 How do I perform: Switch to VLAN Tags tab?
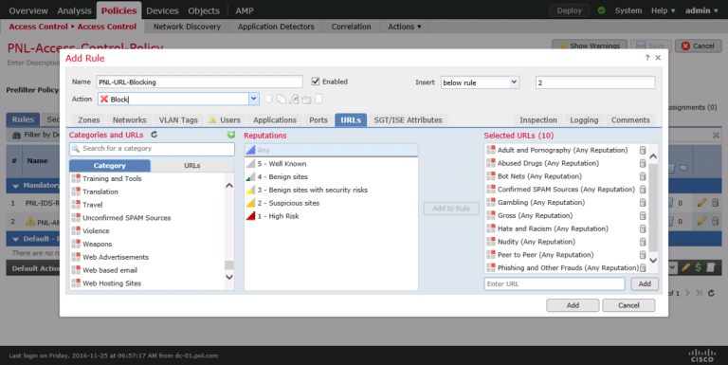178,119
